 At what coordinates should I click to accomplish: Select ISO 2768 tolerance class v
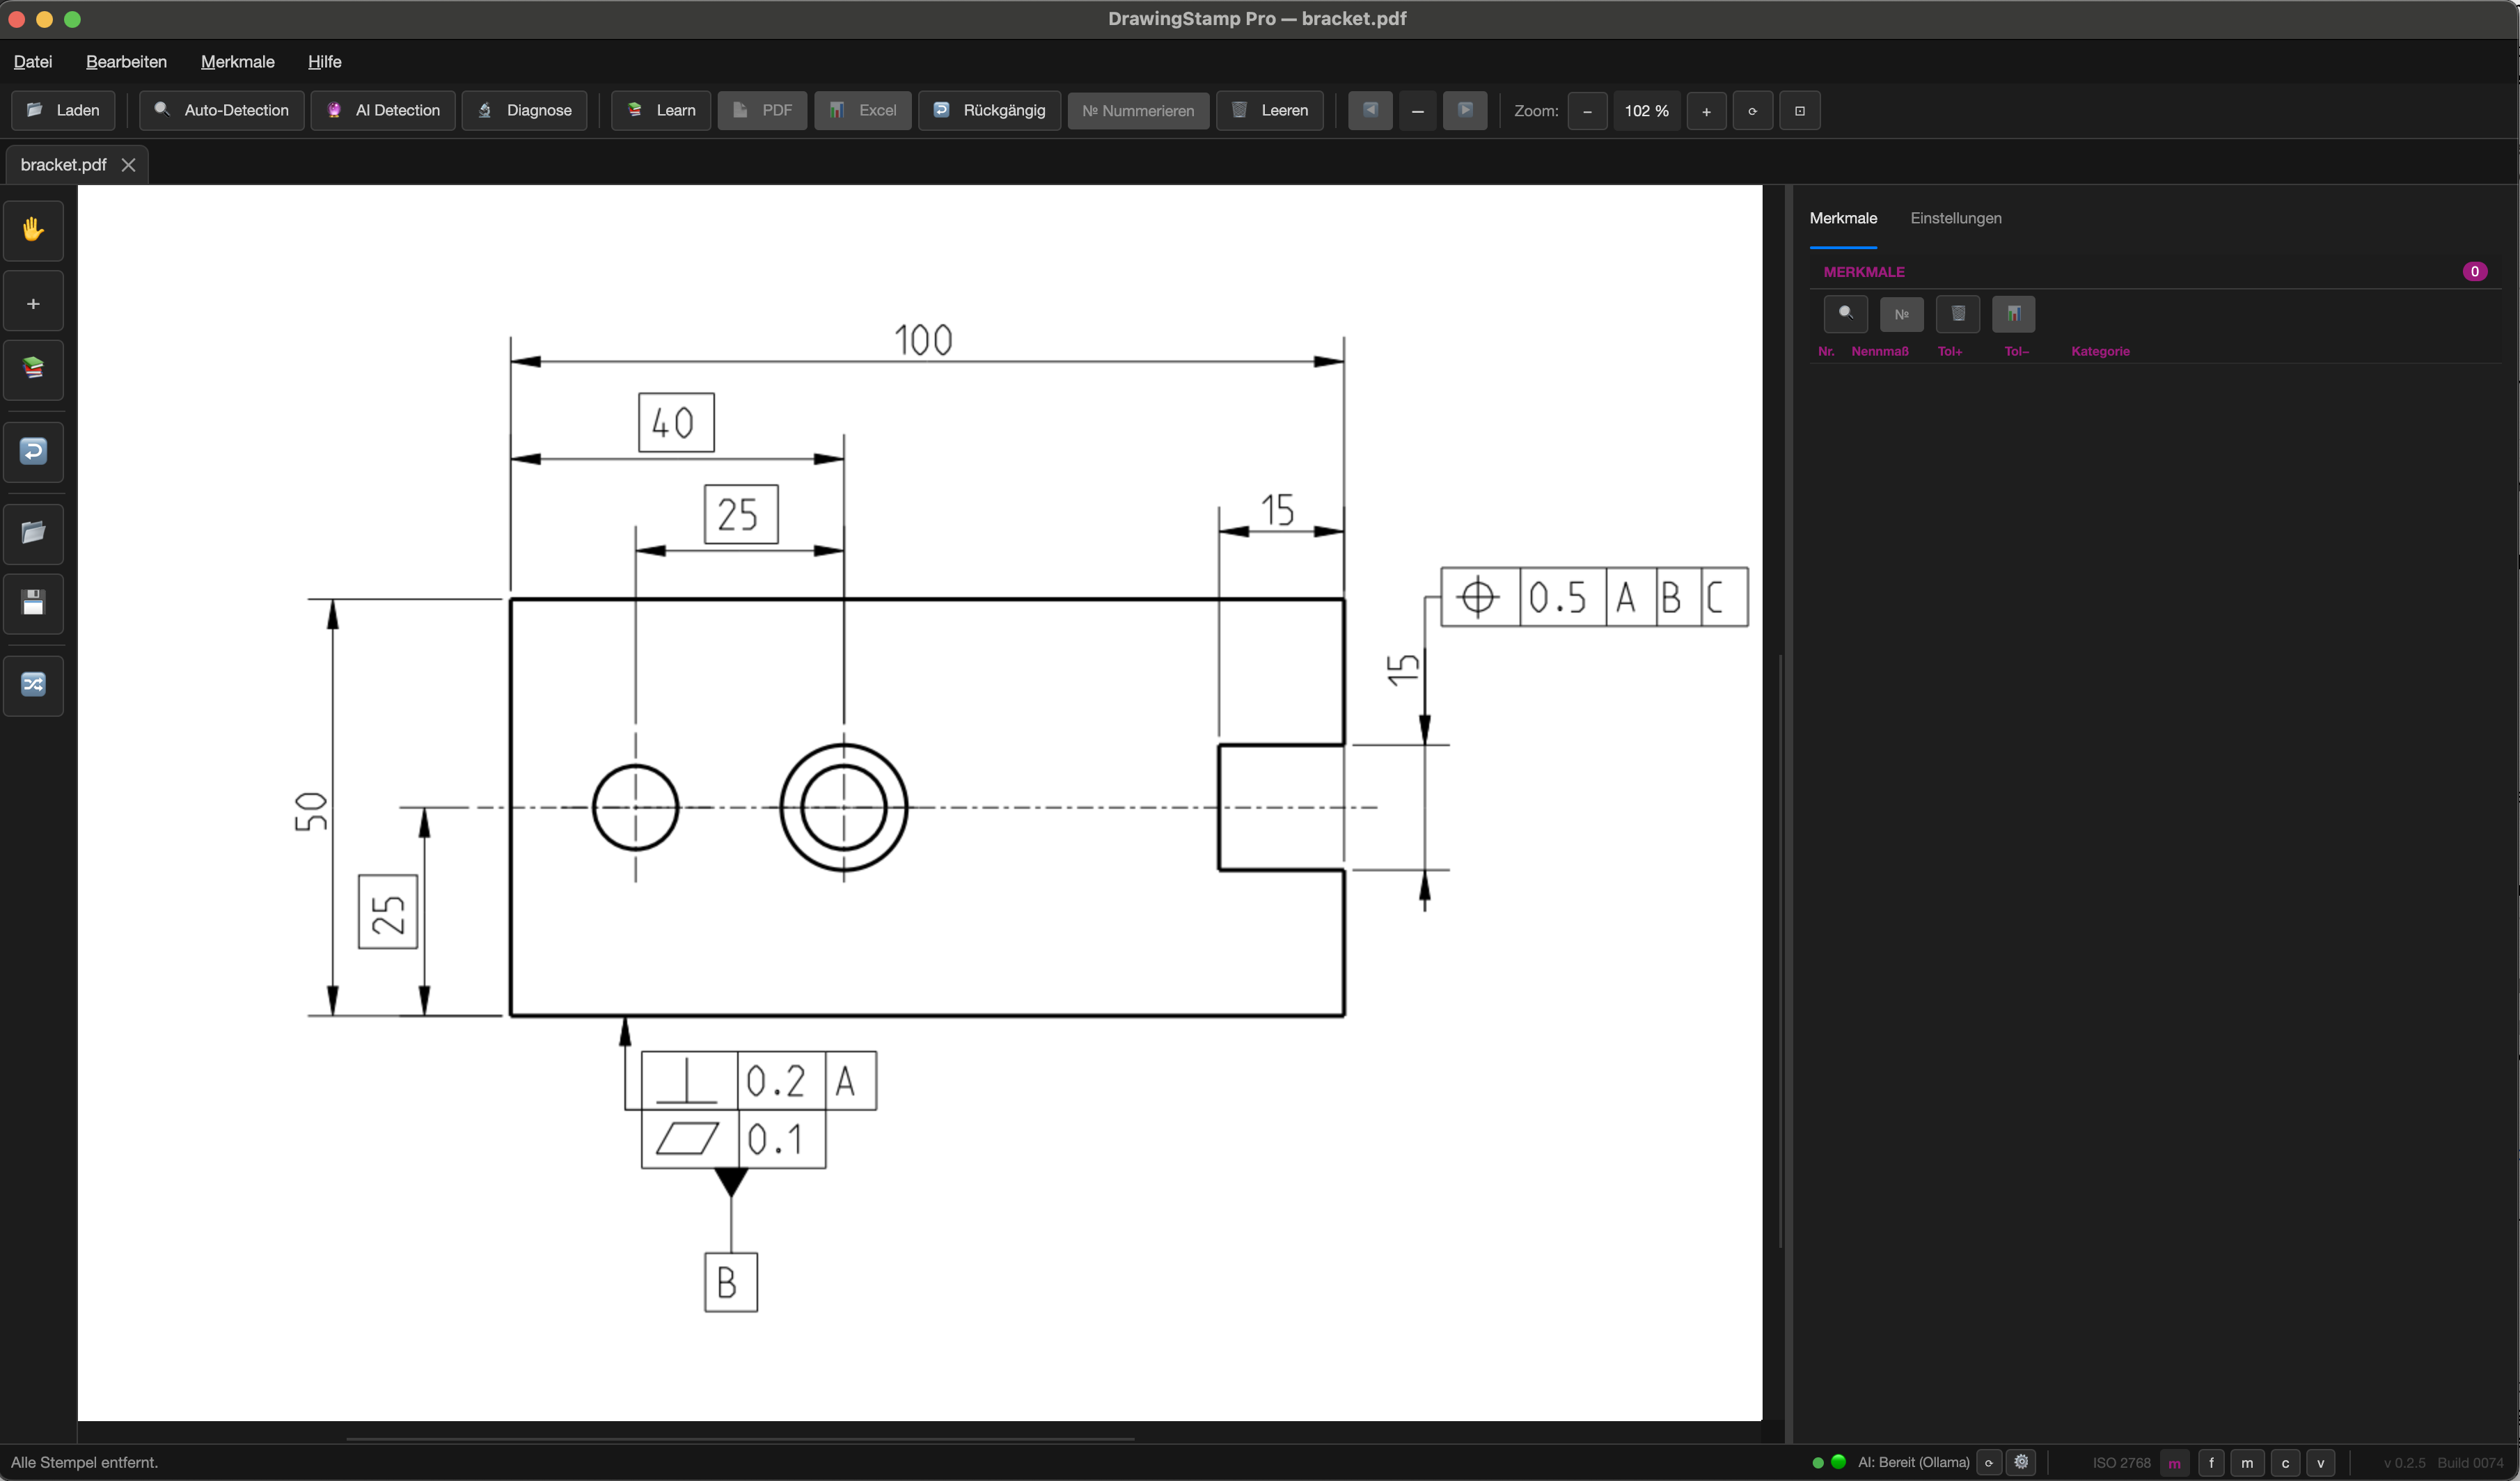[x=2320, y=1463]
